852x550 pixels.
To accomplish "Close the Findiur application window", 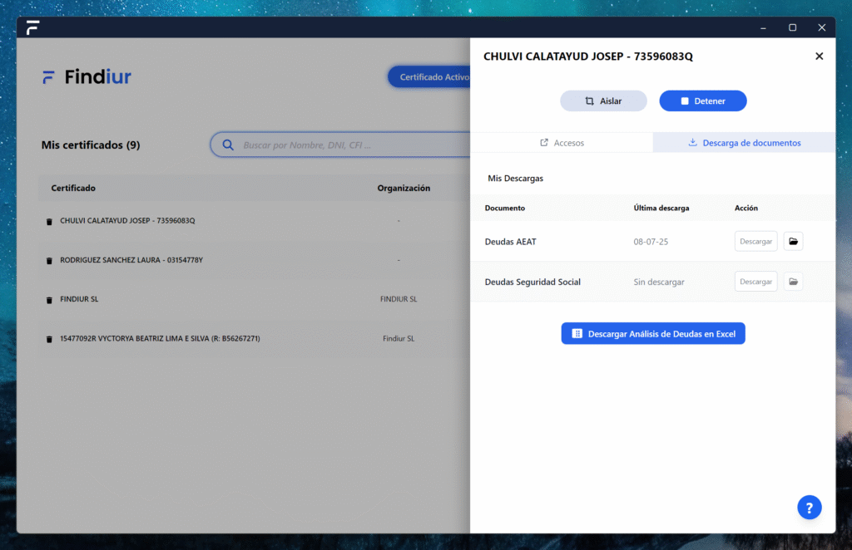I will click(821, 27).
